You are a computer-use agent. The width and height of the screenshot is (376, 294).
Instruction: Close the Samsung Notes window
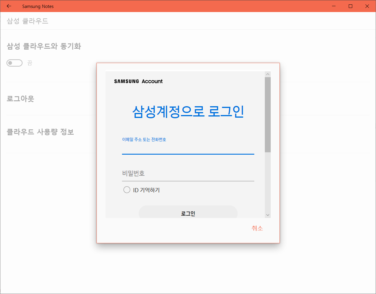(x=367, y=6)
